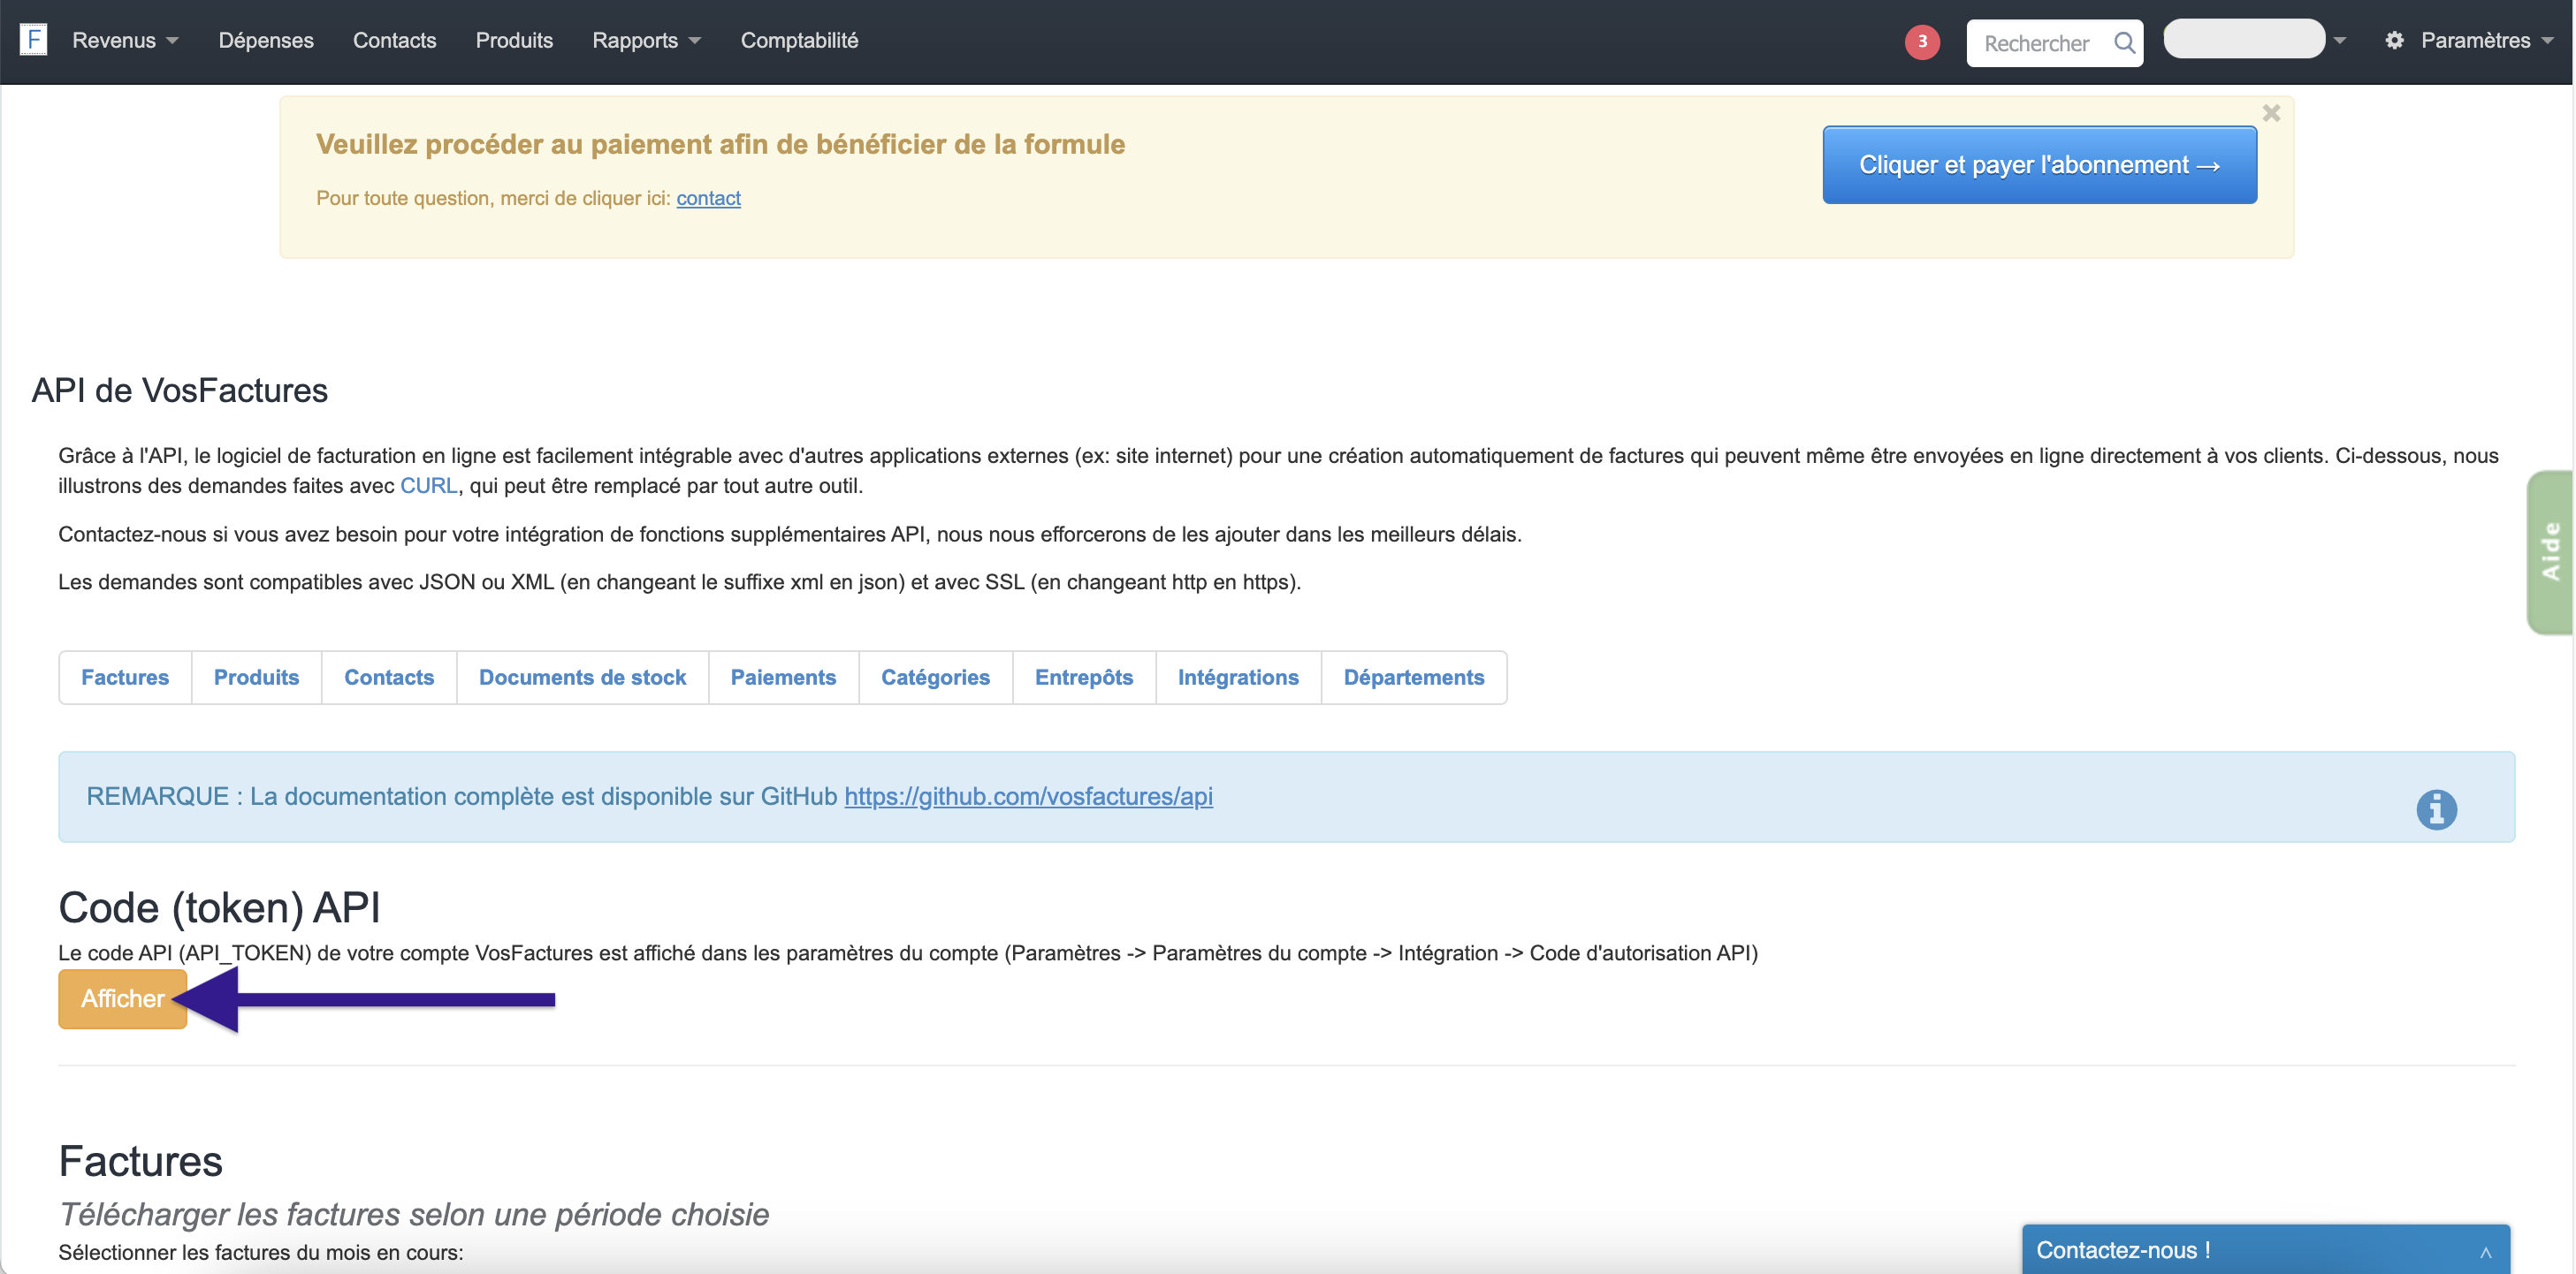Click the Paramètres gear icon
This screenshot has height=1274, width=2576.
click(x=2394, y=41)
